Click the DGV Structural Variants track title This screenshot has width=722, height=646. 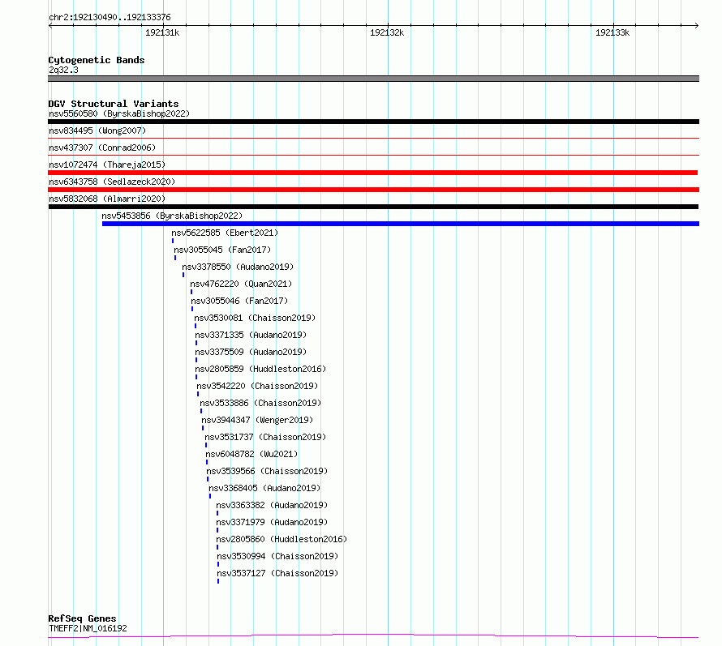pos(114,104)
